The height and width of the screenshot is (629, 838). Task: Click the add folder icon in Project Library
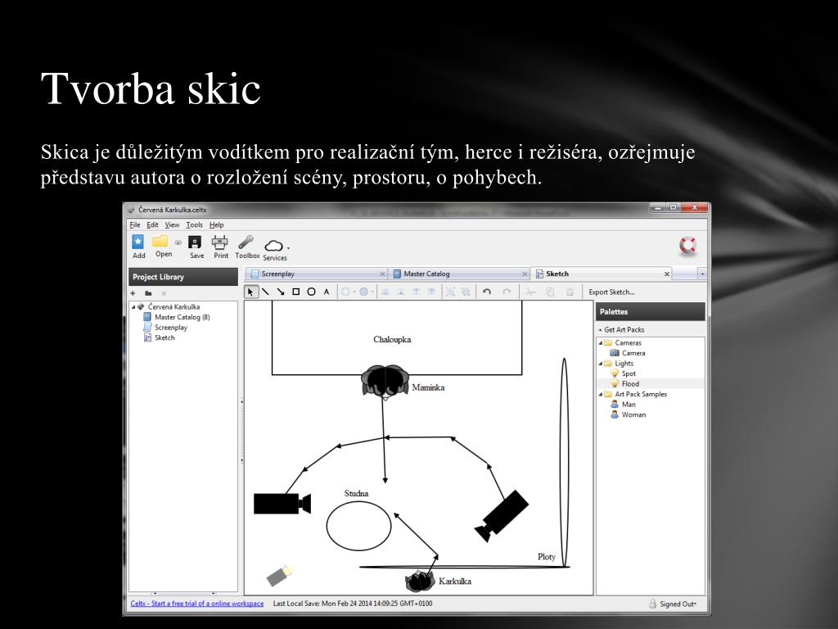pos(148,293)
